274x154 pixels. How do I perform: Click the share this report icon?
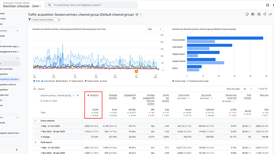click(264, 14)
